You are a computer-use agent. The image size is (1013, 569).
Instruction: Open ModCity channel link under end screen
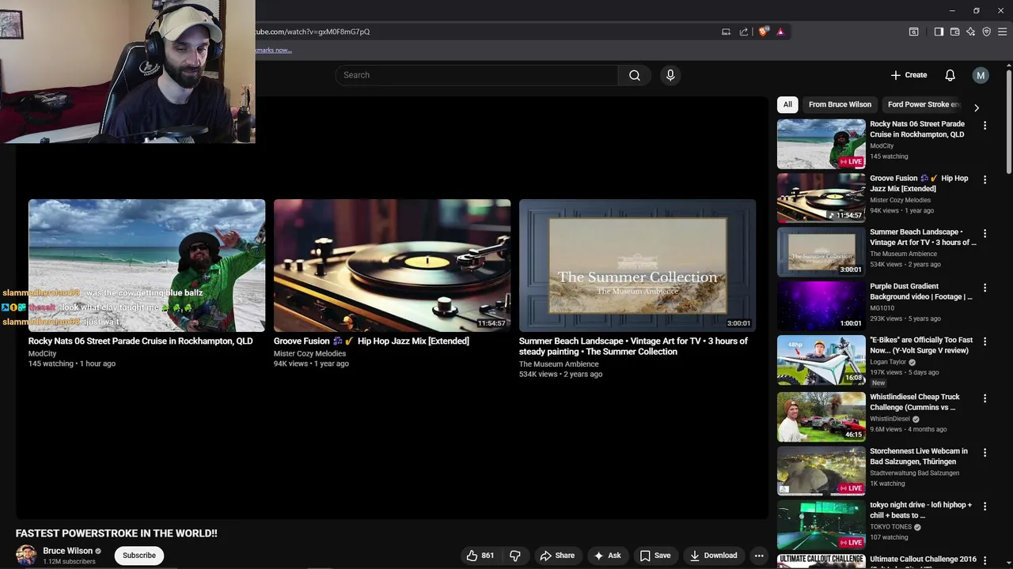coord(43,354)
